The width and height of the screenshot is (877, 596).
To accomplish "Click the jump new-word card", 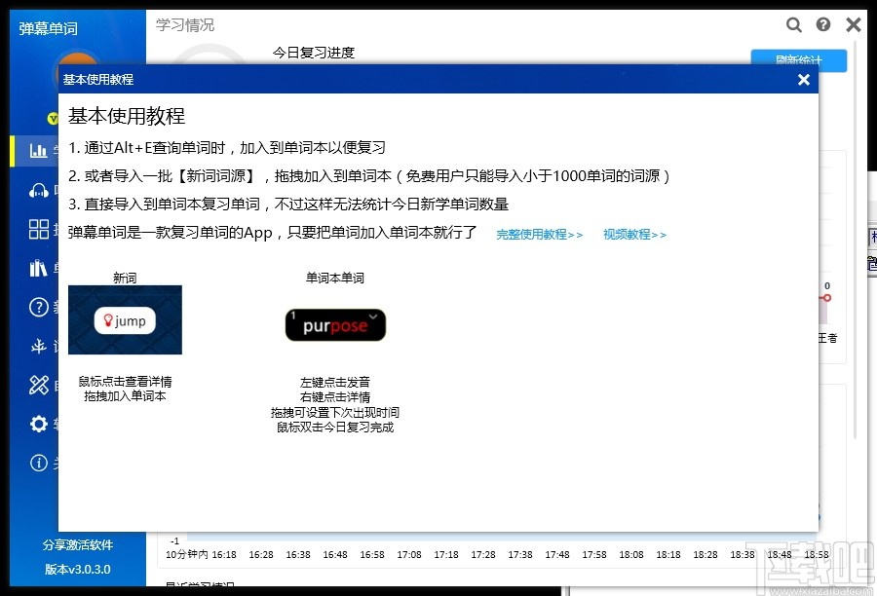I will coord(124,319).
